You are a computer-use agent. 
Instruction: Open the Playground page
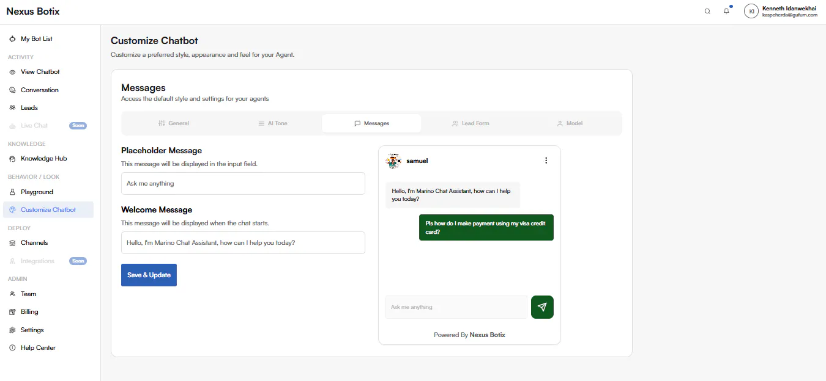click(x=48, y=192)
